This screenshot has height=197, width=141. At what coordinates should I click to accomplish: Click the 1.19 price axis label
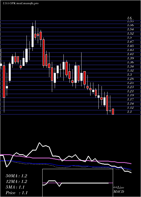point(130,95)
